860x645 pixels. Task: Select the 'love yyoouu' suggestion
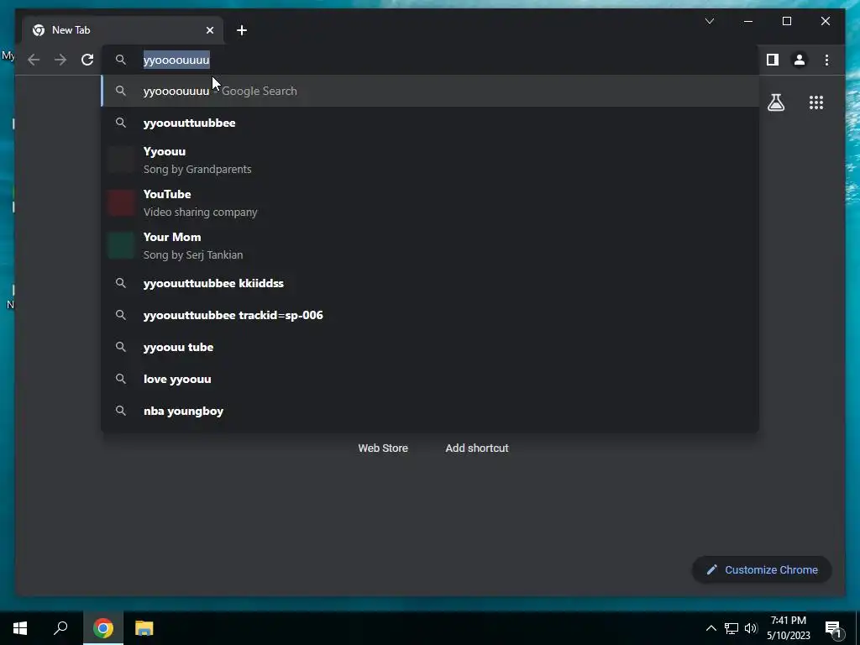point(430,379)
